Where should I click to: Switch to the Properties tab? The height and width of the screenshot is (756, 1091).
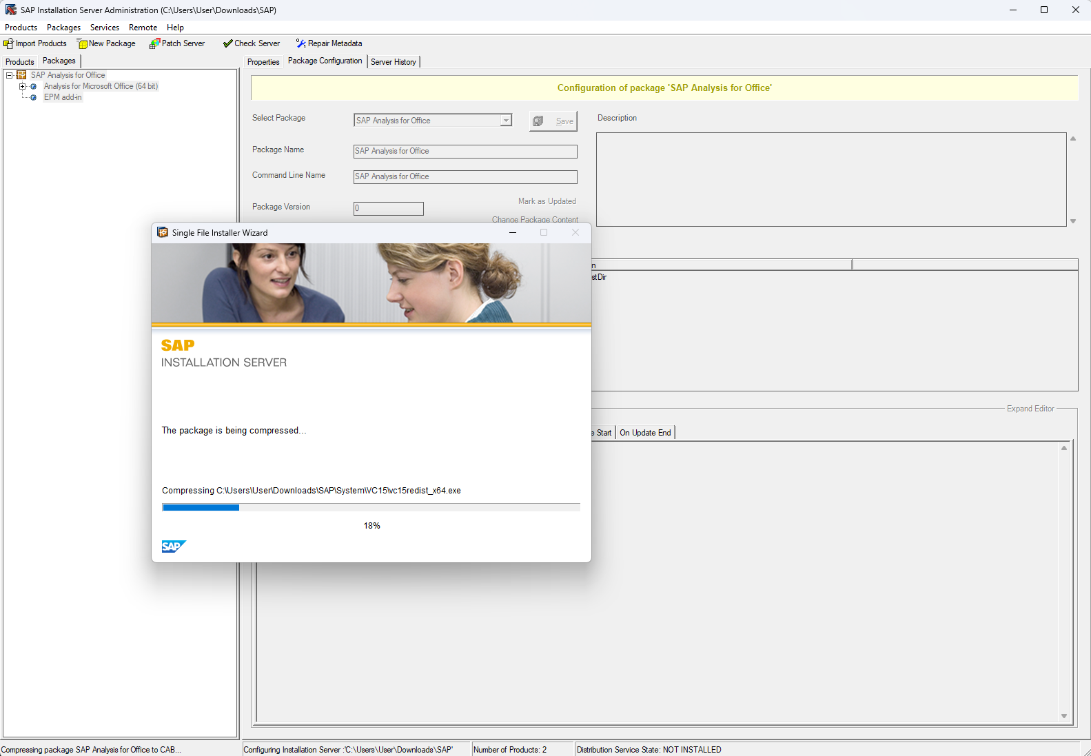pos(263,62)
